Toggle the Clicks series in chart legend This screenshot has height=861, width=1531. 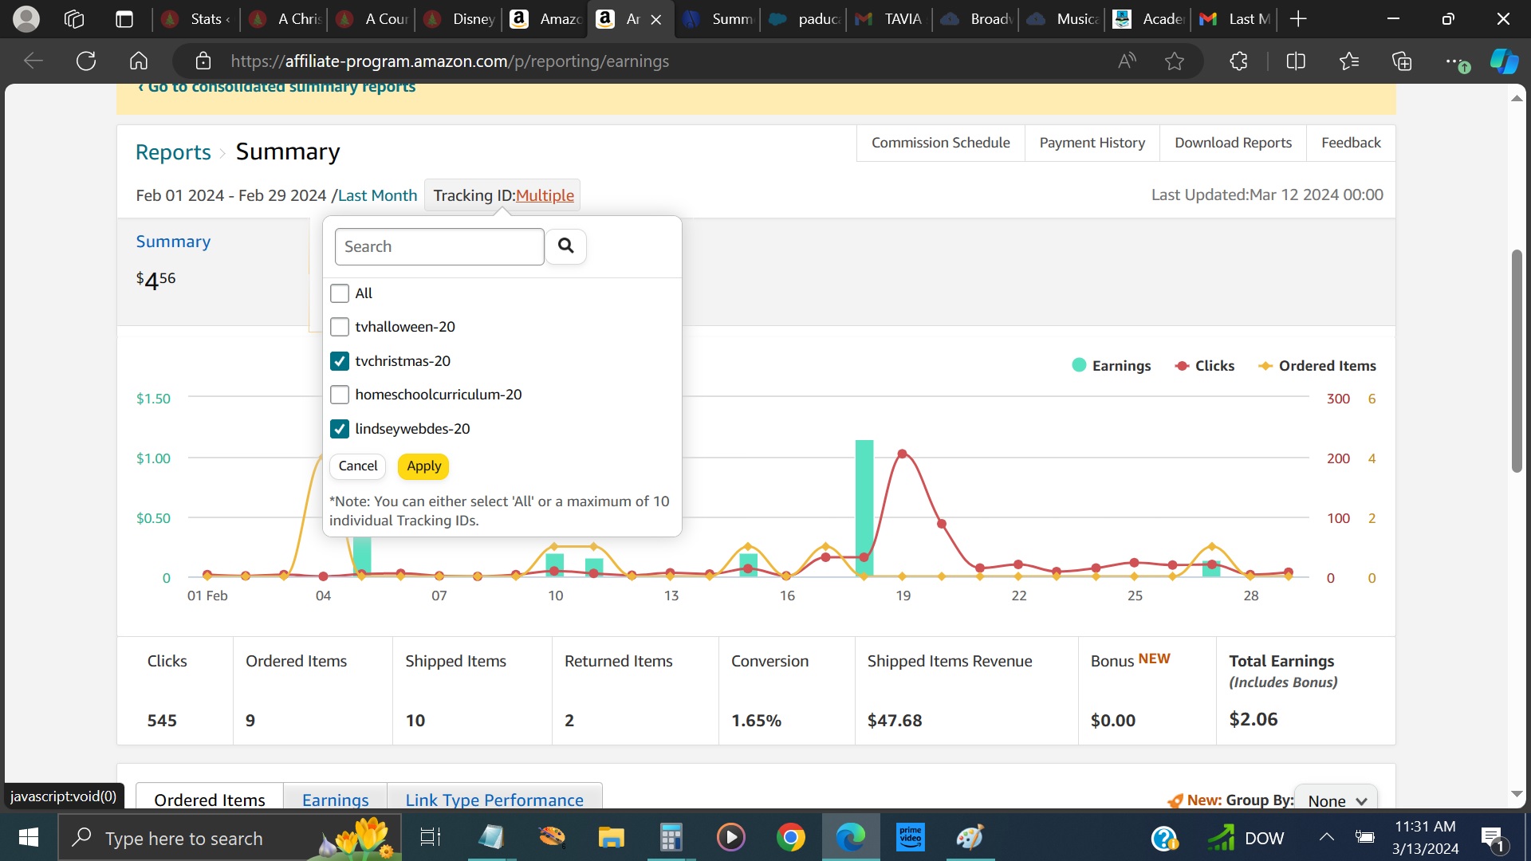pos(1205,365)
